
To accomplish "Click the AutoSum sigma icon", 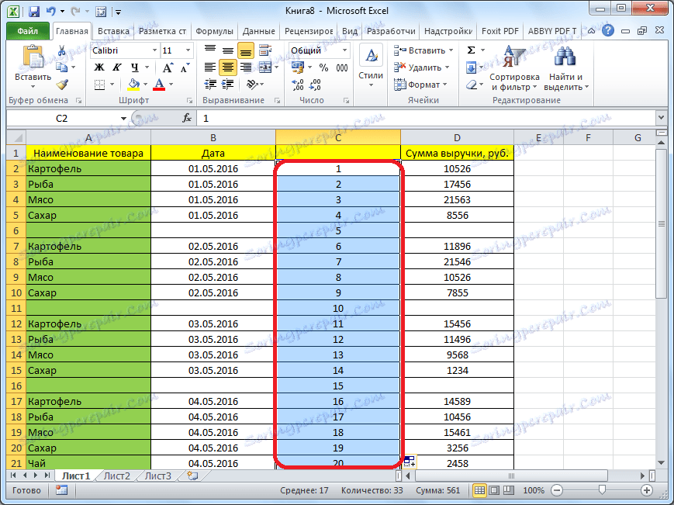I will [x=471, y=50].
